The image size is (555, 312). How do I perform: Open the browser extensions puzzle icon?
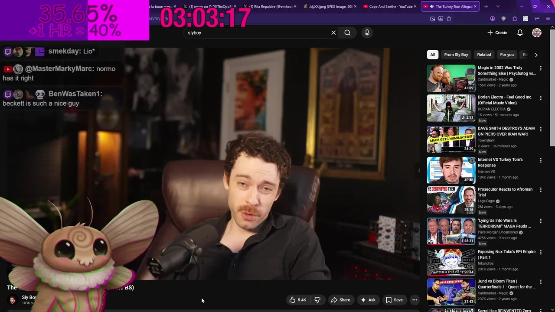point(514,19)
